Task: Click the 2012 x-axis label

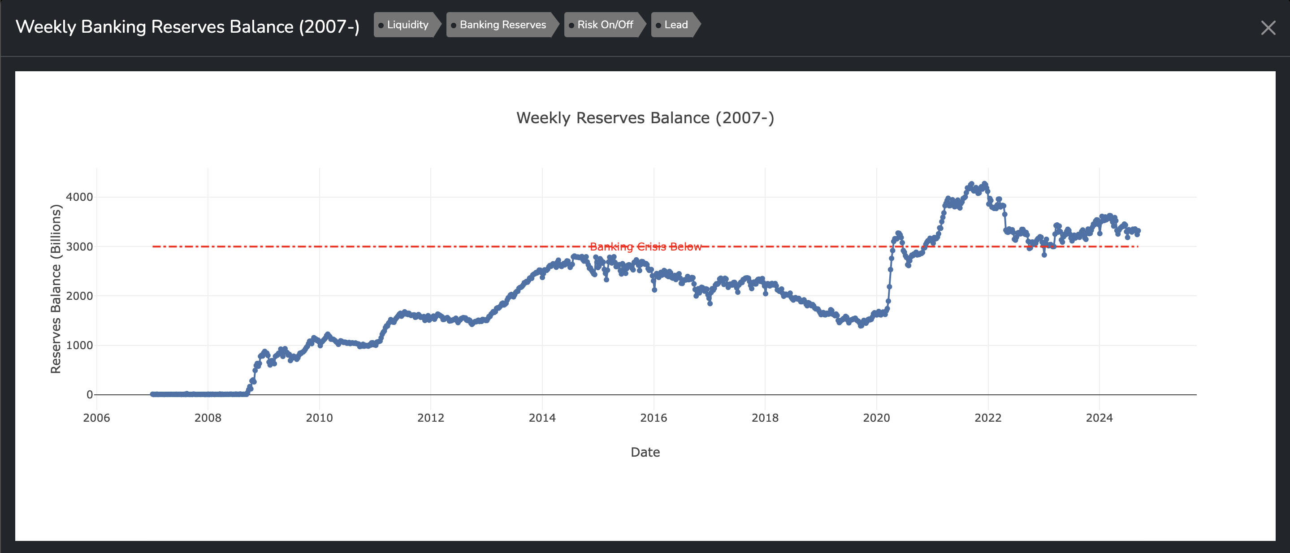Action: coord(431,418)
